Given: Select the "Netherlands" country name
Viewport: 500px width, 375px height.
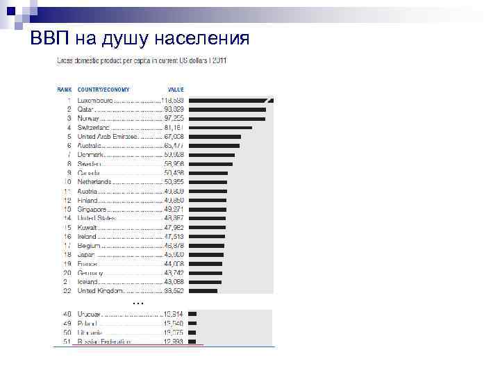Looking at the screenshot, I should point(94,182).
